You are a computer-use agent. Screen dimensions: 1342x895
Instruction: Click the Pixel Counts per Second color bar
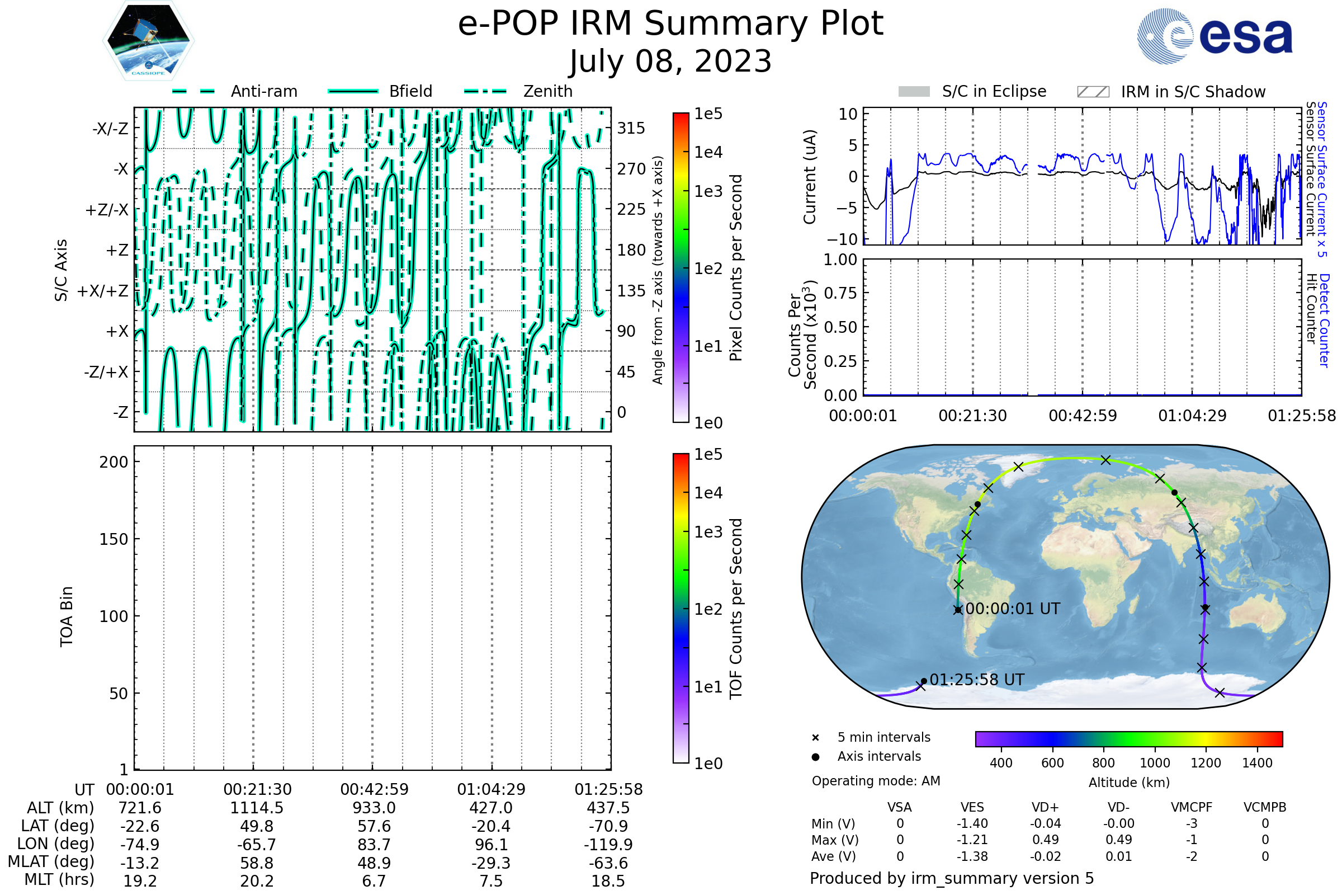(681, 268)
